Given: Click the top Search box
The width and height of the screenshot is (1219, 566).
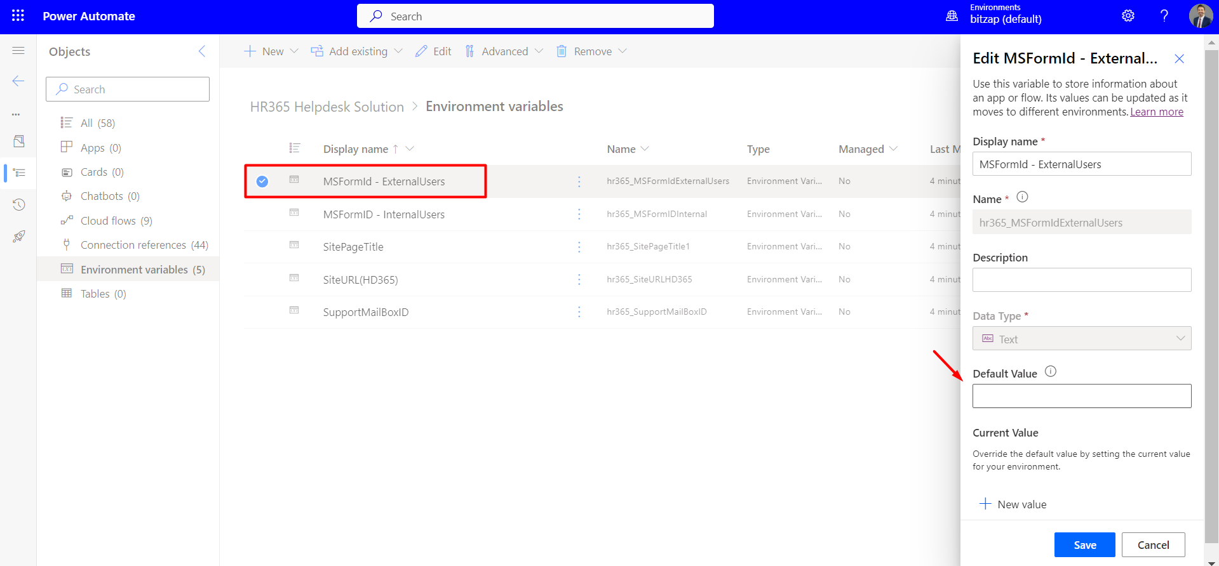Looking at the screenshot, I should coord(535,16).
